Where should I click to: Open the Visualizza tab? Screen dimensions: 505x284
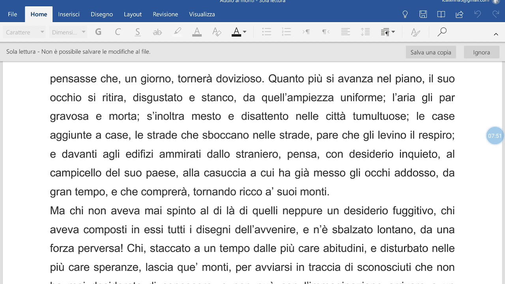click(x=202, y=14)
